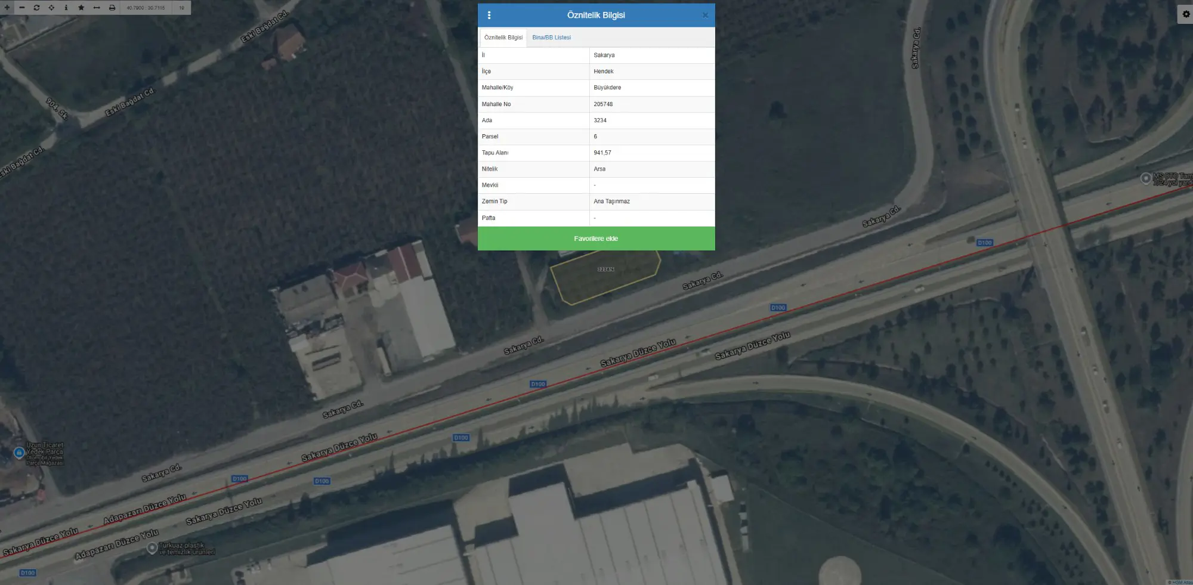1193x585 pixels.
Task: Click the coordinates display 40.7900 : 30.7115
Action: click(146, 8)
